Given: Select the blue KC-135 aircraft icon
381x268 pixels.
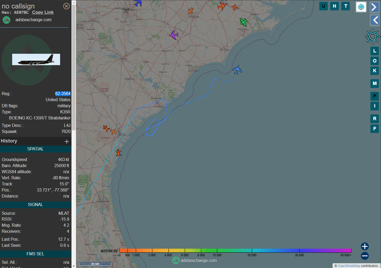Looking at the screenshot, I should pyautogui.click(x=237, y=70).
